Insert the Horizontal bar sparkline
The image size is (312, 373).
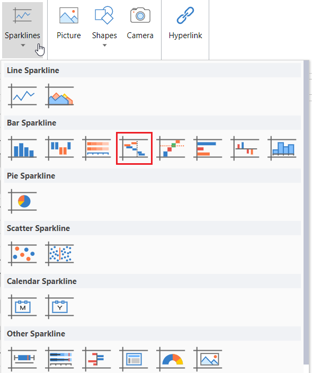(208, 148)
